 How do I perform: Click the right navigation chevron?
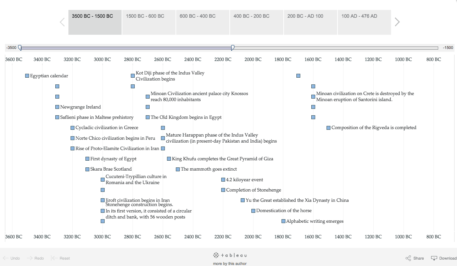point(397,22)
